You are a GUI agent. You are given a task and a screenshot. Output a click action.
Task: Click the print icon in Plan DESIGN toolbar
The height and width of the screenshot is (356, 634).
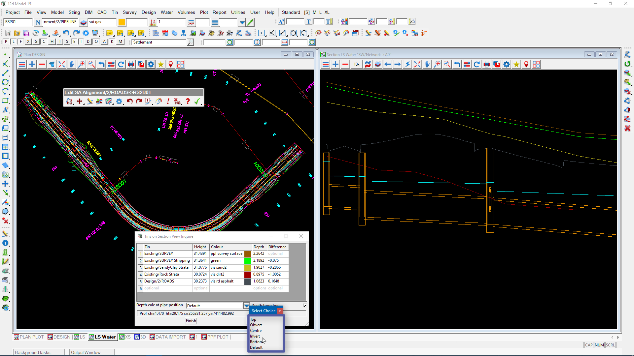[x=131, y=64]
